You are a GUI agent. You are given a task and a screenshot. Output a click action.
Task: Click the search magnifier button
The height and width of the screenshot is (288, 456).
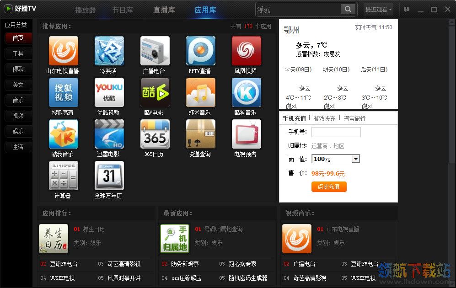pos(348,9)
